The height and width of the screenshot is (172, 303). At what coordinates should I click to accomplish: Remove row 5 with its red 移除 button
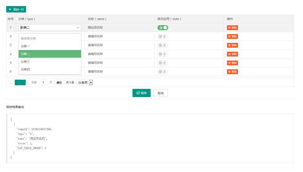point(233,63)
